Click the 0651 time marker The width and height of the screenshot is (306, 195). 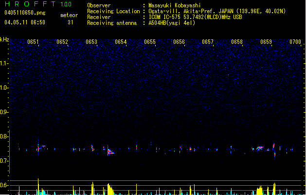tap(33, 42)
